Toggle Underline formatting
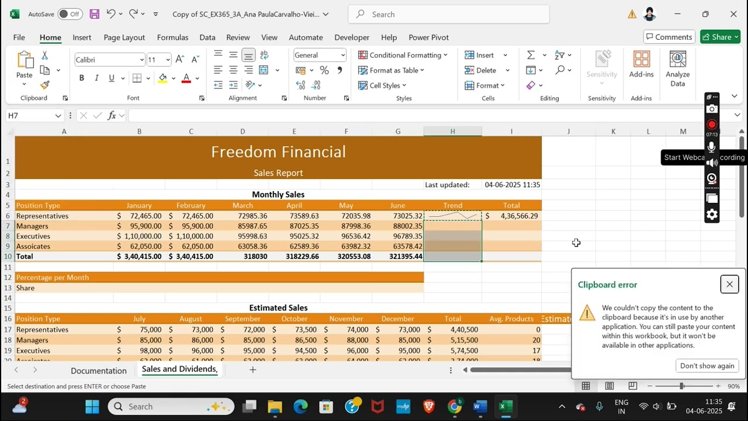 [112, 78]
